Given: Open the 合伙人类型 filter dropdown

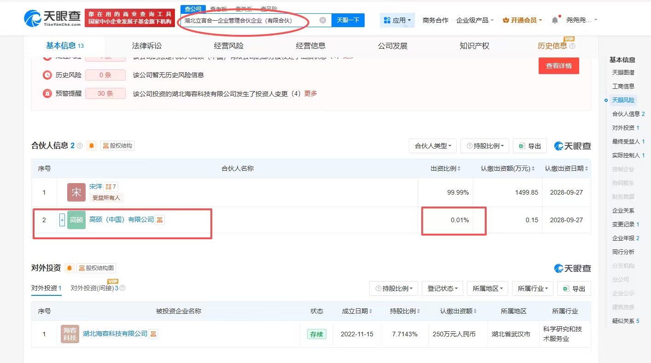Looking at the screenshot, I should 433,146.
